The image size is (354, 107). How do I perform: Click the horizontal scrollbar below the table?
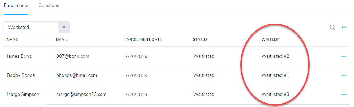[x=186, y=105]
